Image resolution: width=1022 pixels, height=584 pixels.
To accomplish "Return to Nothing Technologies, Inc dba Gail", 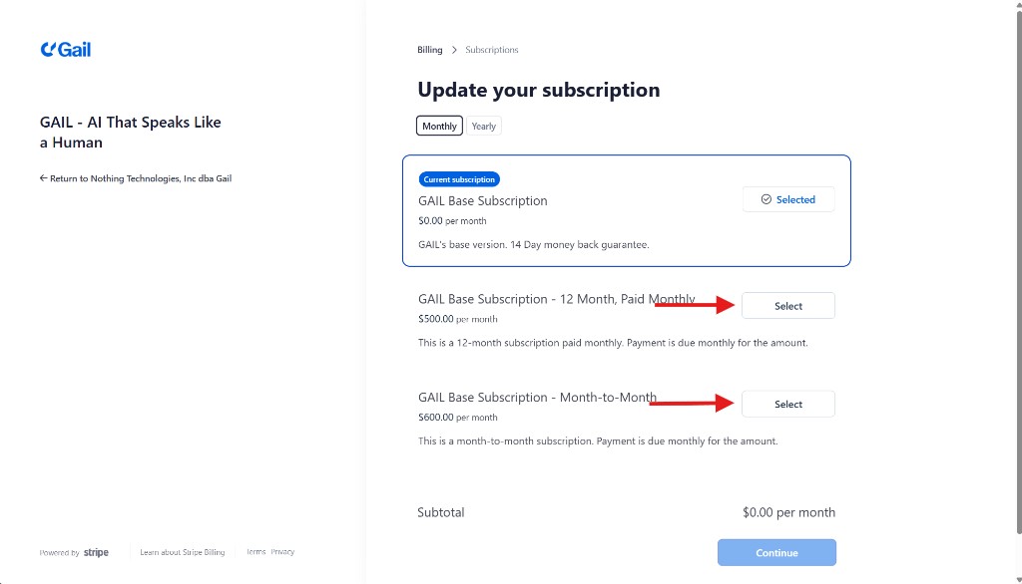I will [141, 179].
